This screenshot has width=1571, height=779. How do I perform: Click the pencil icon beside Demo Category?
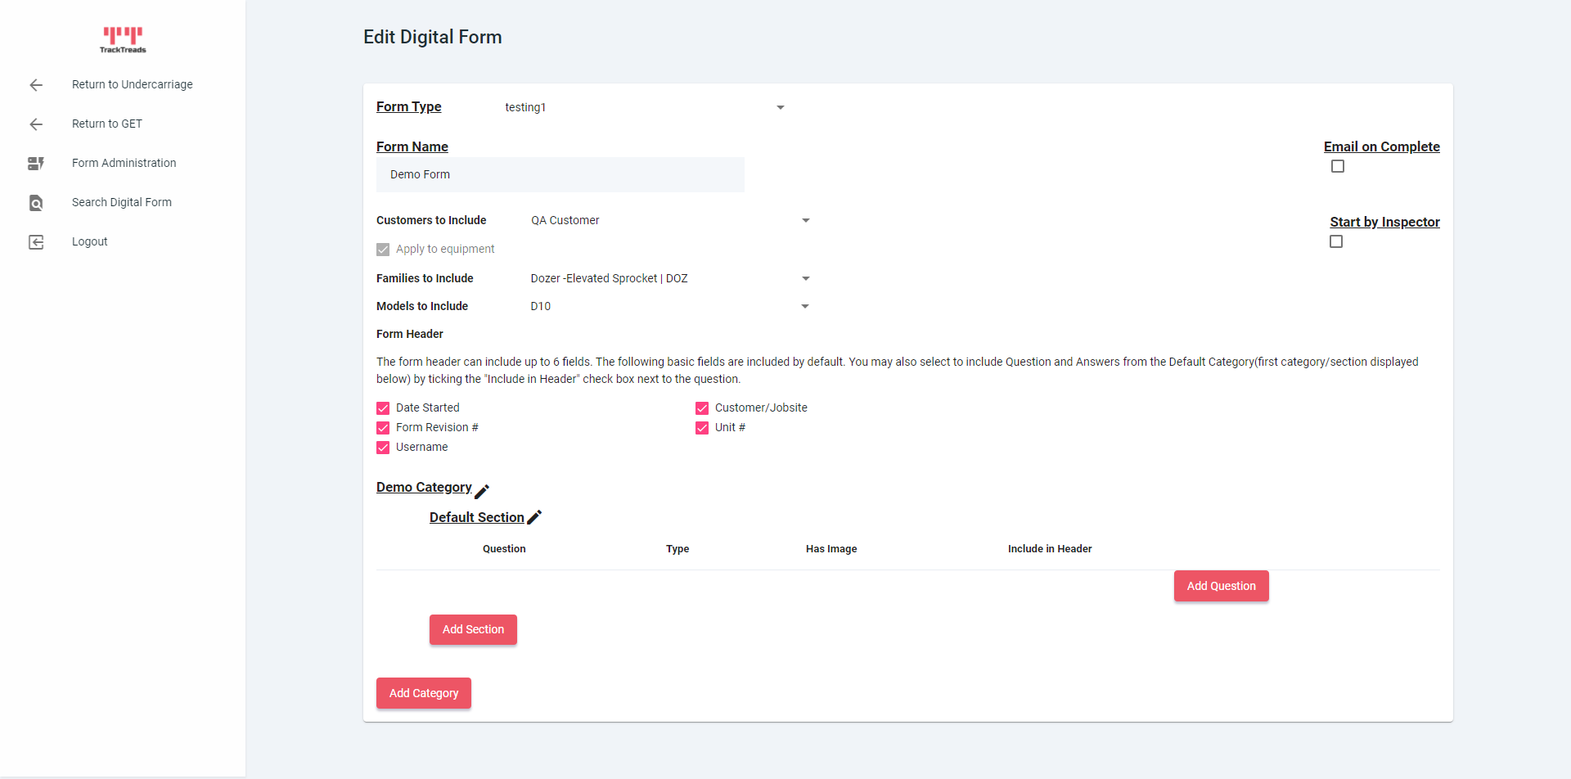pyautogui.click(x=482, y=489)
